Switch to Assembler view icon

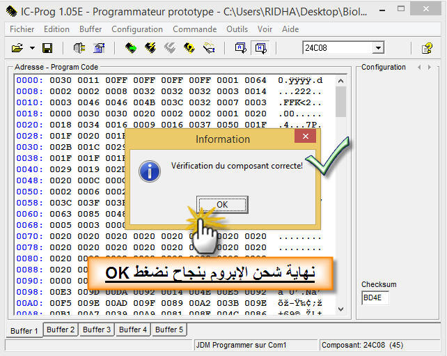tap(240, 48)
